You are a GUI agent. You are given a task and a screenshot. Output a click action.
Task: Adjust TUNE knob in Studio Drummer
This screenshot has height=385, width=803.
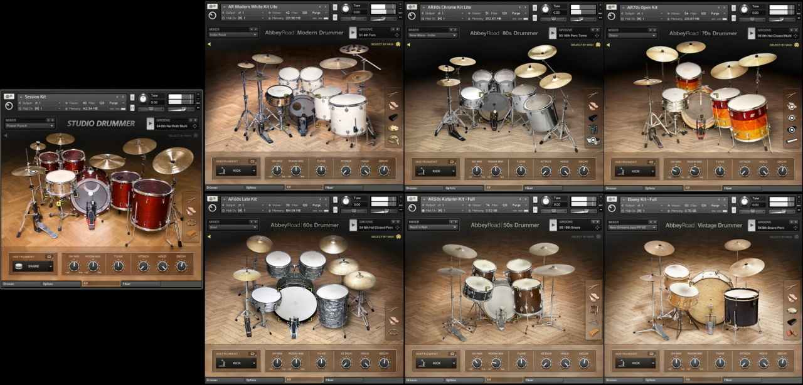(119, 266)
